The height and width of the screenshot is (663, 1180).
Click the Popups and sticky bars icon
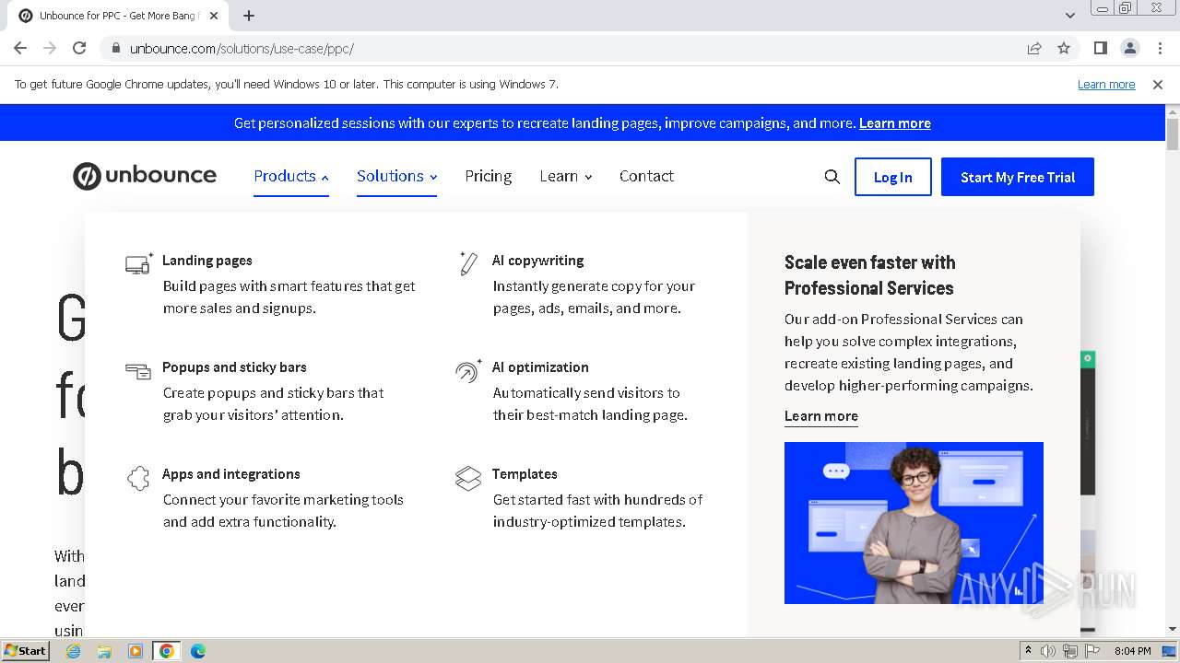138,371
